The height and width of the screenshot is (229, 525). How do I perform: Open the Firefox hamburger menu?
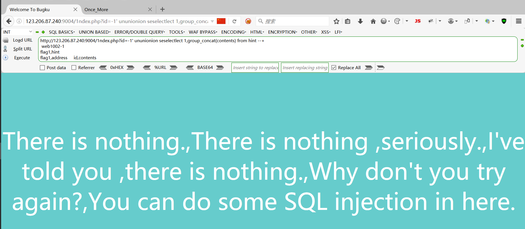coord(519,21)
